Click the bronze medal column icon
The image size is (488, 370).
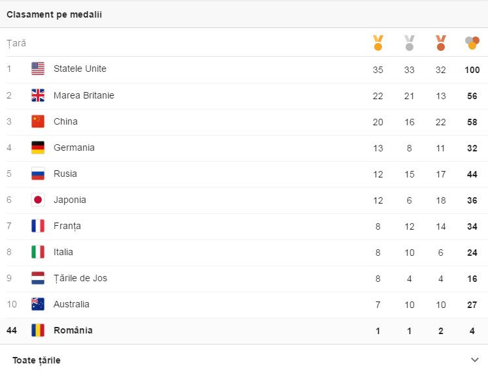441,43
